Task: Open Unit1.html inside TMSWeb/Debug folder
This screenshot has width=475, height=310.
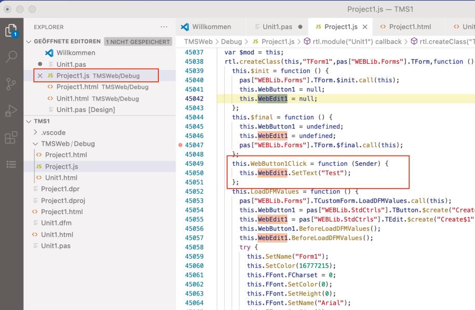Action: [x=61, y=178]
